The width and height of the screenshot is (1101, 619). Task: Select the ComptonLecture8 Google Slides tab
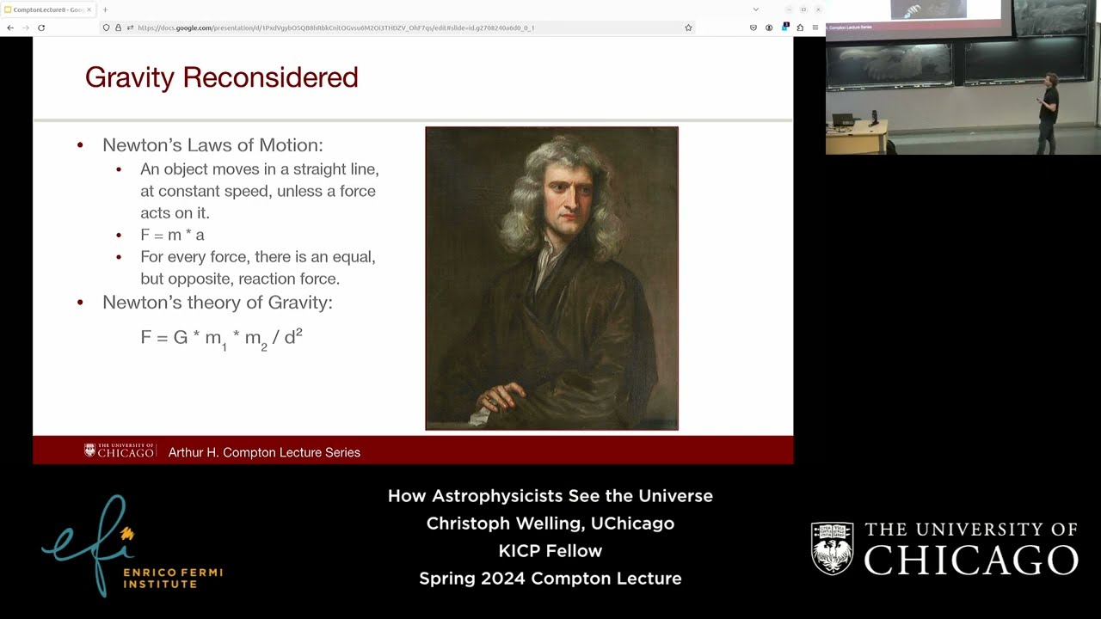(48, 9)
